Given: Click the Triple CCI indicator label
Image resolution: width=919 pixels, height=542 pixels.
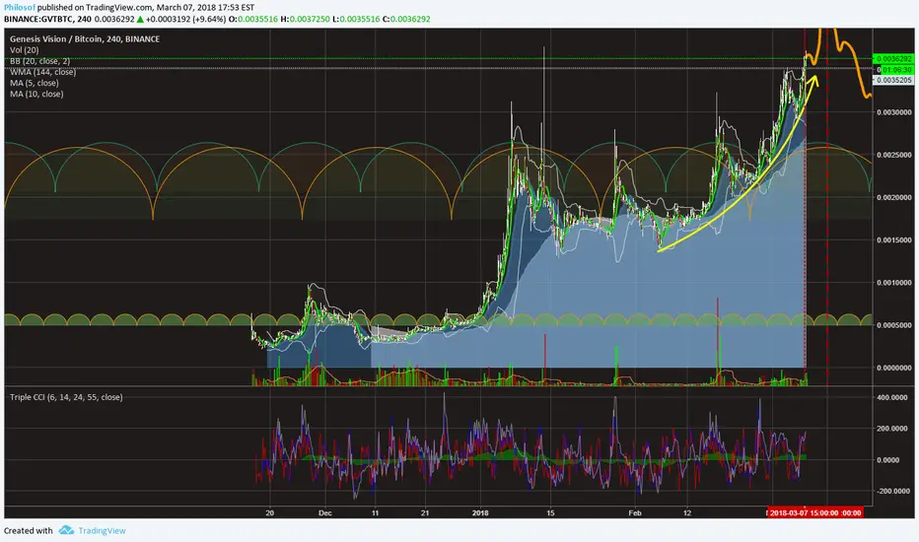Looking at the screenshot, I should [66, 397].
